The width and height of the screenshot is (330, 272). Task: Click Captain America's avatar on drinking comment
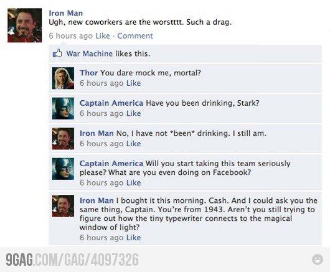(63, 108)
